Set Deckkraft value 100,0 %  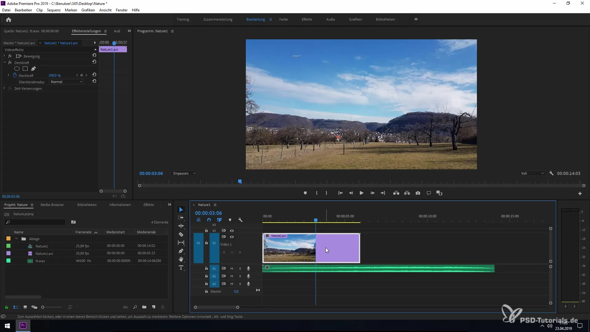tap(55, 76)
